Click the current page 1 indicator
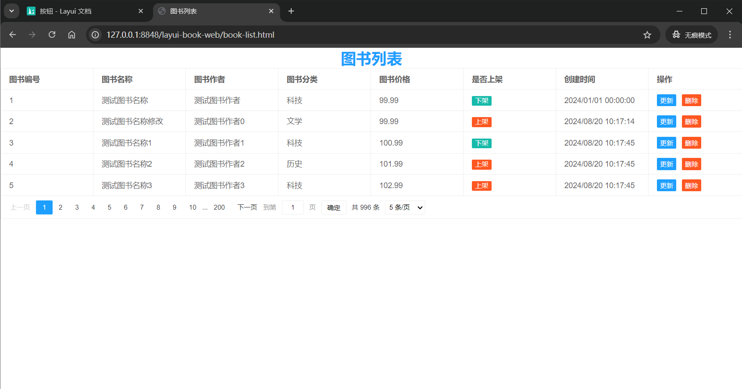742x389 pixels. (44, 207)
